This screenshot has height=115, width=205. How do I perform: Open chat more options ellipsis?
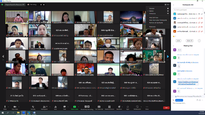click(202, 100)
